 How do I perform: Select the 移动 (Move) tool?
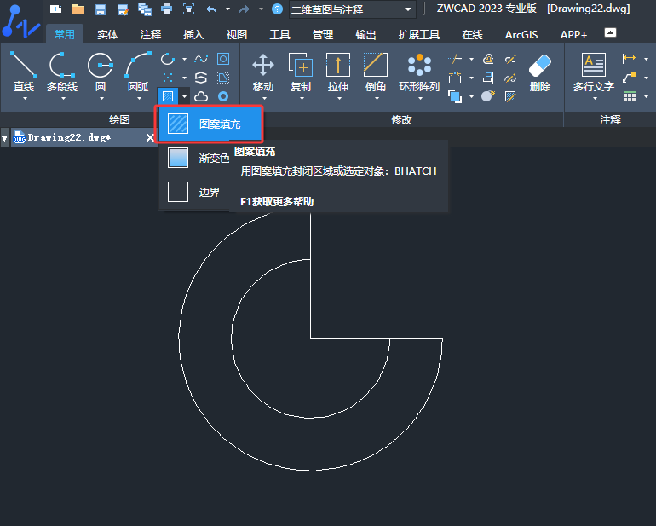pos(263,72)
